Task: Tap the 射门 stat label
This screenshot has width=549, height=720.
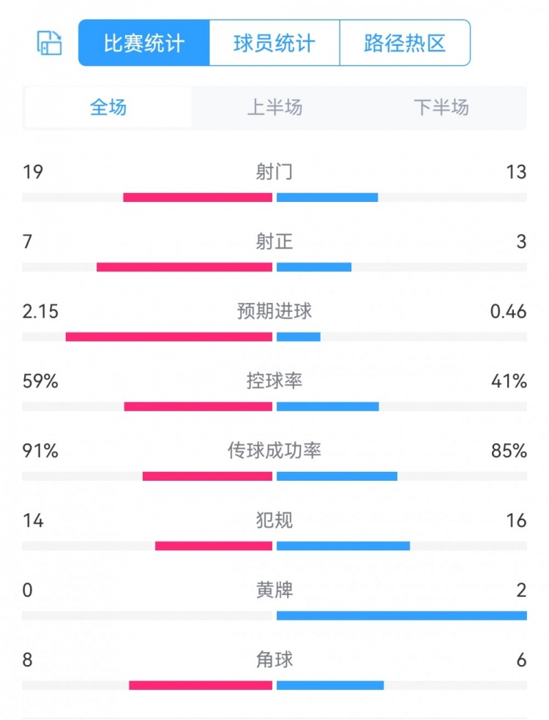Action: tap(274, 172)
